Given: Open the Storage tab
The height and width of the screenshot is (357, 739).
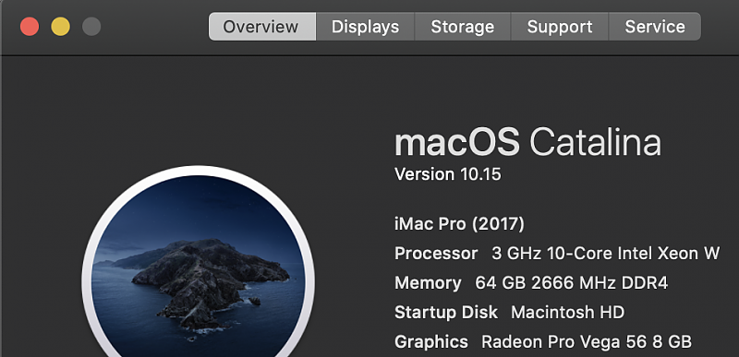Looking at the screenshot, I should coord(463,27).
